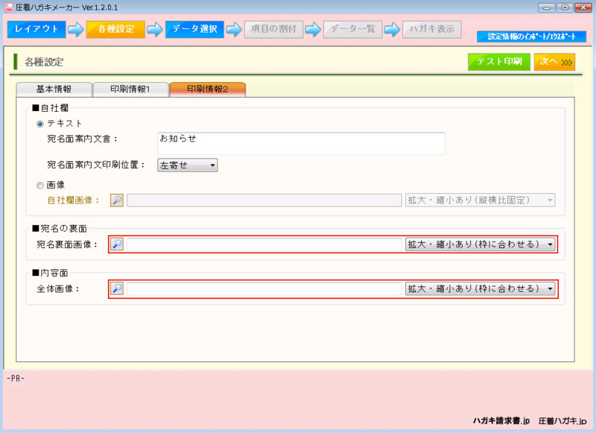Select the テキスト radio button
This screenshot has width=596, height=433.
[40, 124]
